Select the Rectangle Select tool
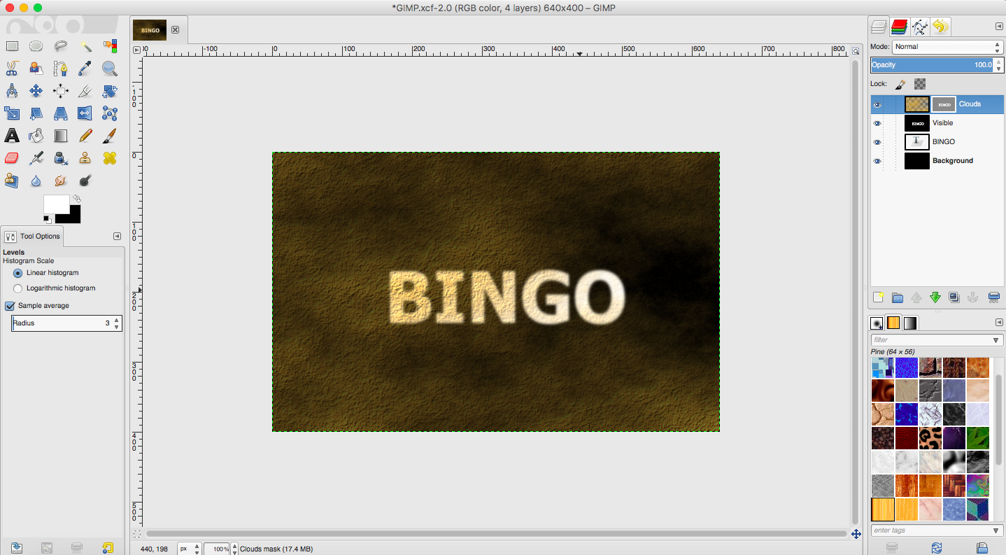Image resolution: width=1006 pixels, height=555 pixels. (x=12, y=47)
